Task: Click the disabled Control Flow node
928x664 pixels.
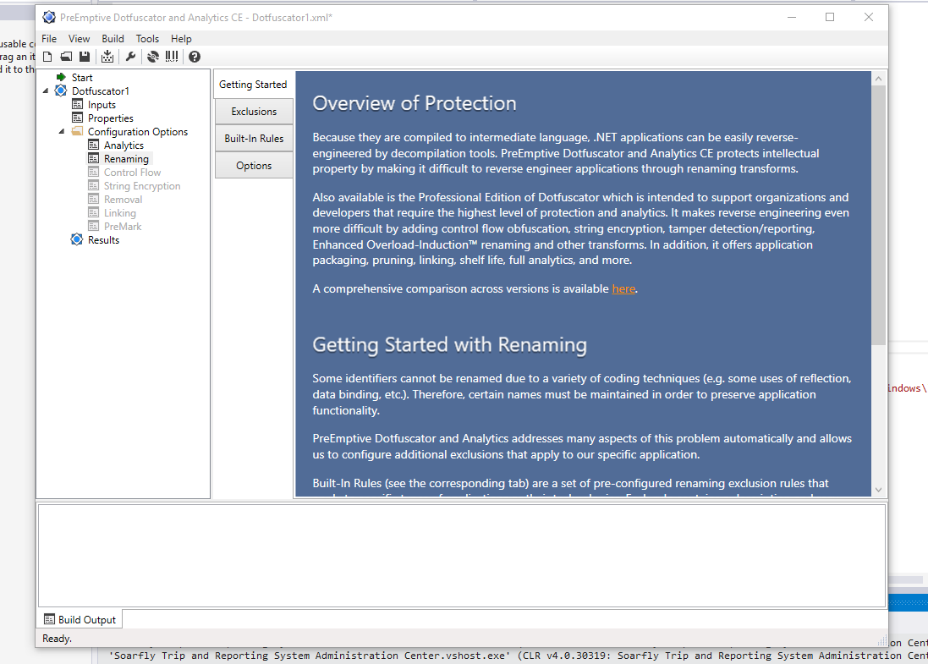Action: (133, 173)
